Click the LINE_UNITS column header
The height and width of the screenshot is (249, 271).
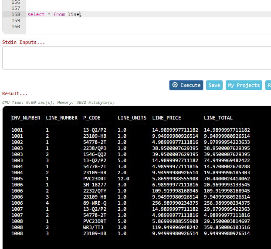coord(132,118)
